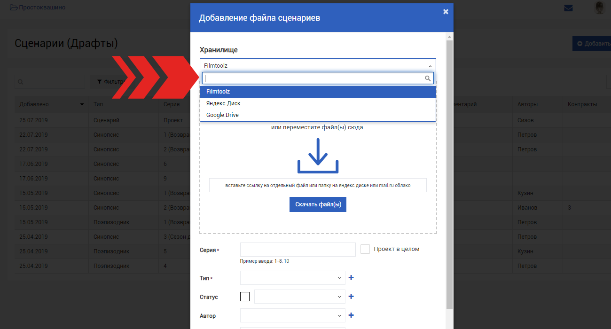Image resolution: width=611 pixels, height=329 pixels.
Task: Open the Статус dropdown
Action: [x=299, y=297]
